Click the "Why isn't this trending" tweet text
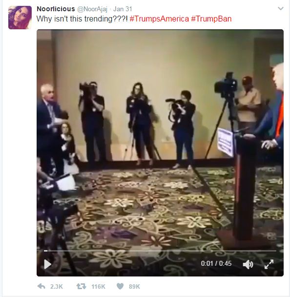The width and height of the screenshot is (290, 297). 82,19
